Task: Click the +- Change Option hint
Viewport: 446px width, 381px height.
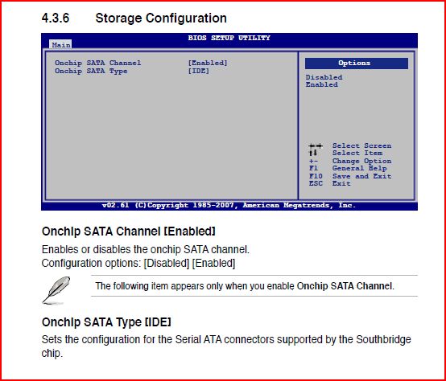Action: point(350,161)
